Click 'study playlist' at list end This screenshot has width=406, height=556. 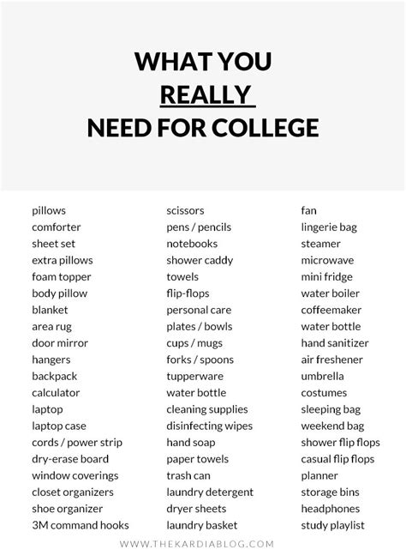tap(332, 525)
